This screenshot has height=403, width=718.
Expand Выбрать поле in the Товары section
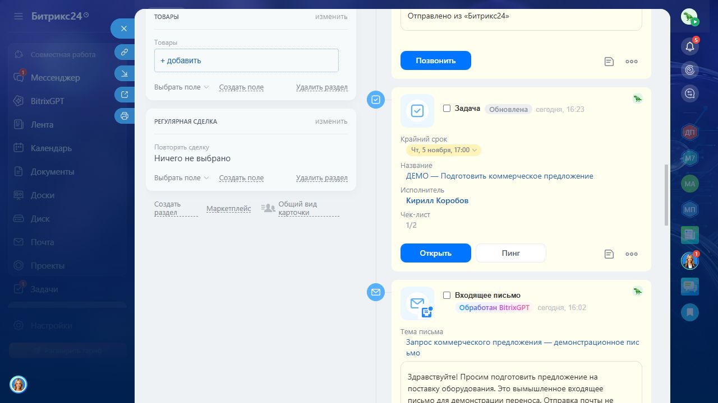(x=182, y=87)
